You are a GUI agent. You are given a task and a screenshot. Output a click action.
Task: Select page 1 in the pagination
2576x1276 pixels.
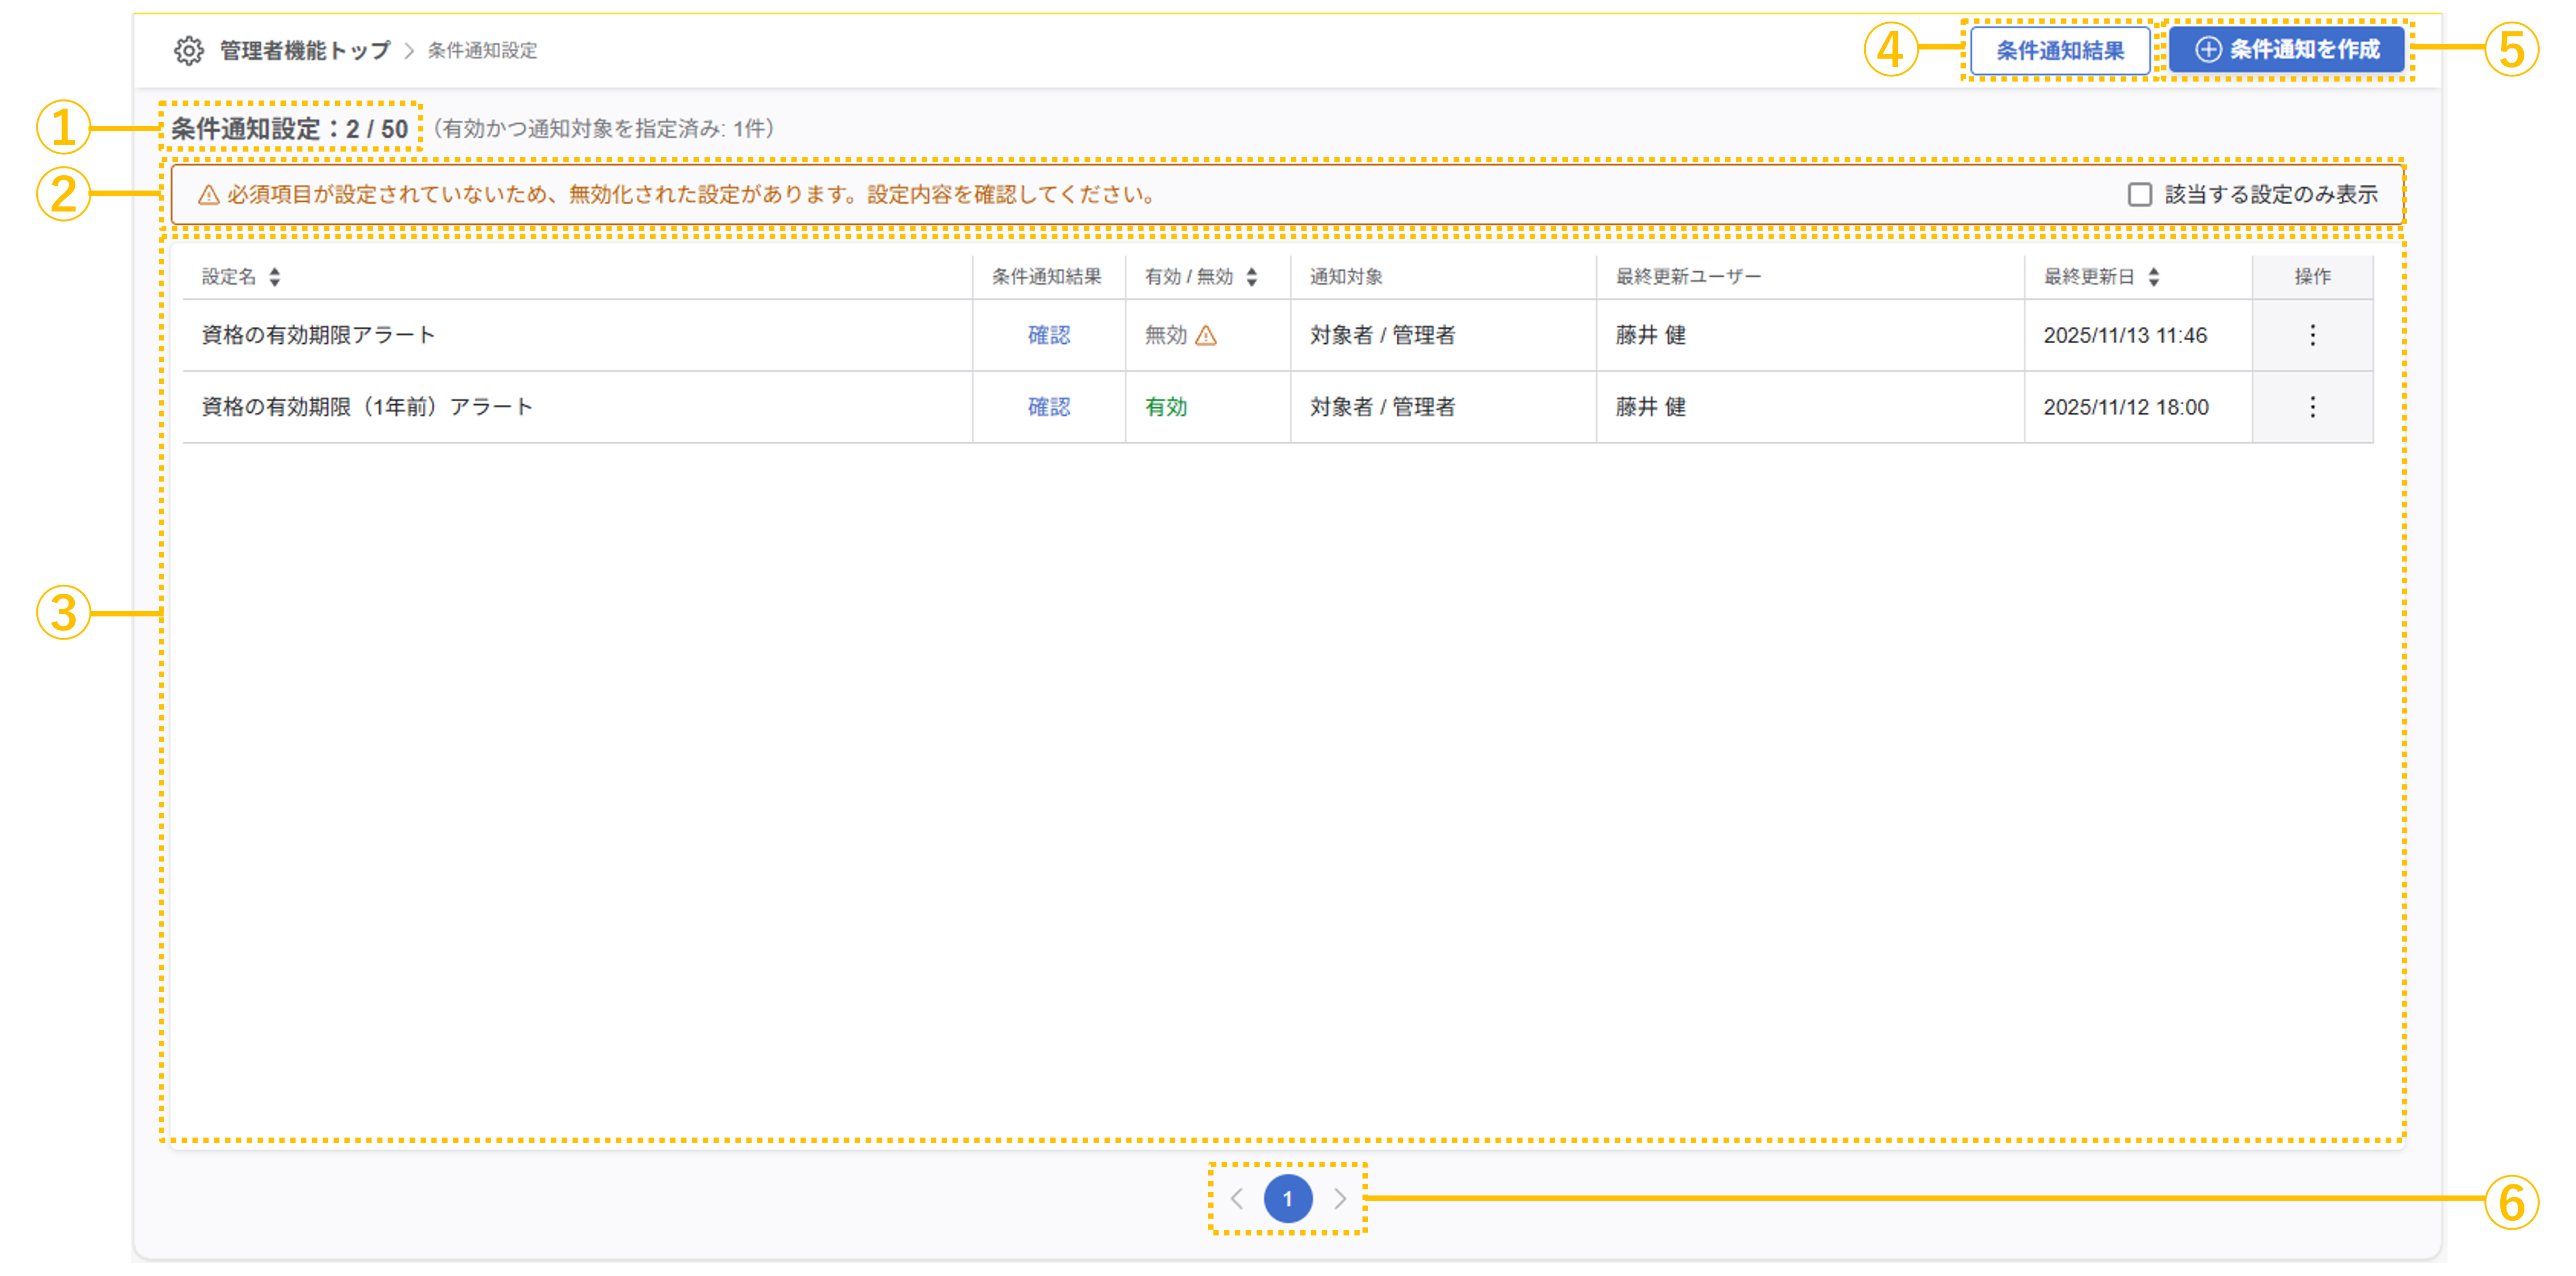tap(1289, 1199)
